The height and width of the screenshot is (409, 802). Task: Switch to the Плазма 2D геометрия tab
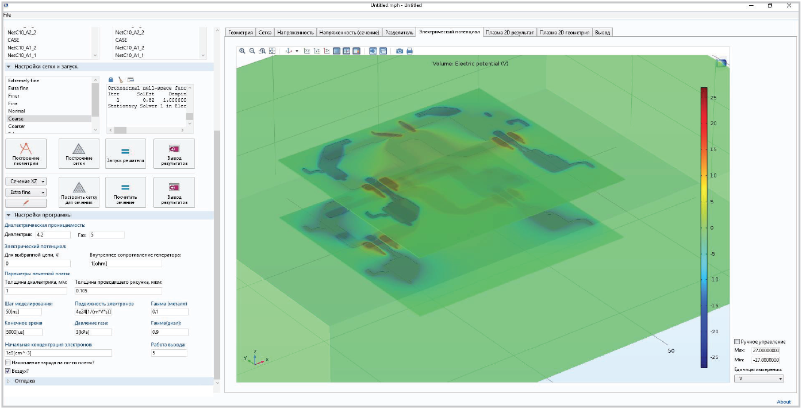click(565, 33)
